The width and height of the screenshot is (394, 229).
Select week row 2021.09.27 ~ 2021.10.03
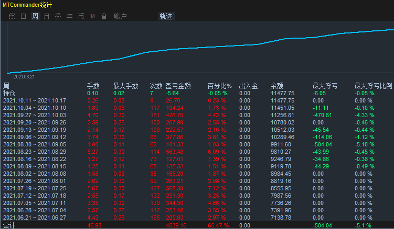coord(197,115)
